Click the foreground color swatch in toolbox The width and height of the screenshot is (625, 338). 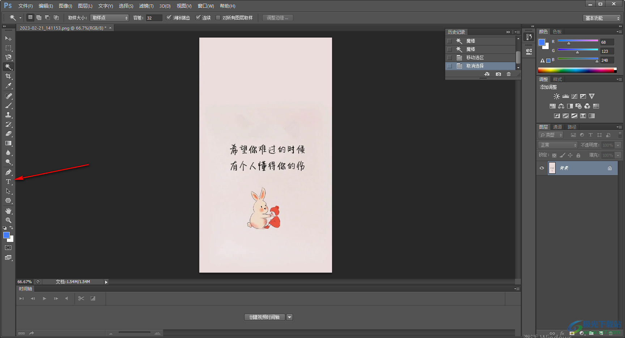pyautogui.click(x=7, y=235)
